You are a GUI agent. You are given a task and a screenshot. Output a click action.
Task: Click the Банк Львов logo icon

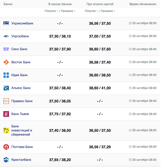pyautogui.click(x=6, y=114)
